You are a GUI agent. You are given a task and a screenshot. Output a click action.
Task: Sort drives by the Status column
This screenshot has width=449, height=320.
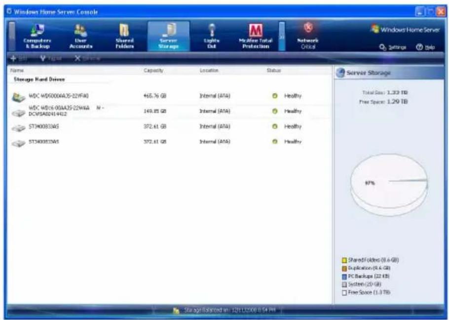click(x=274, y=70)
